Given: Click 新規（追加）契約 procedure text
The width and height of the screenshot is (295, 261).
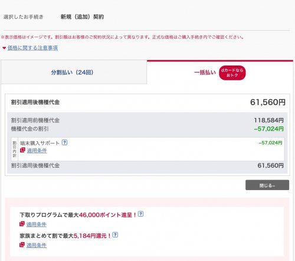Looking at the screenshot, I should (82, 17).
